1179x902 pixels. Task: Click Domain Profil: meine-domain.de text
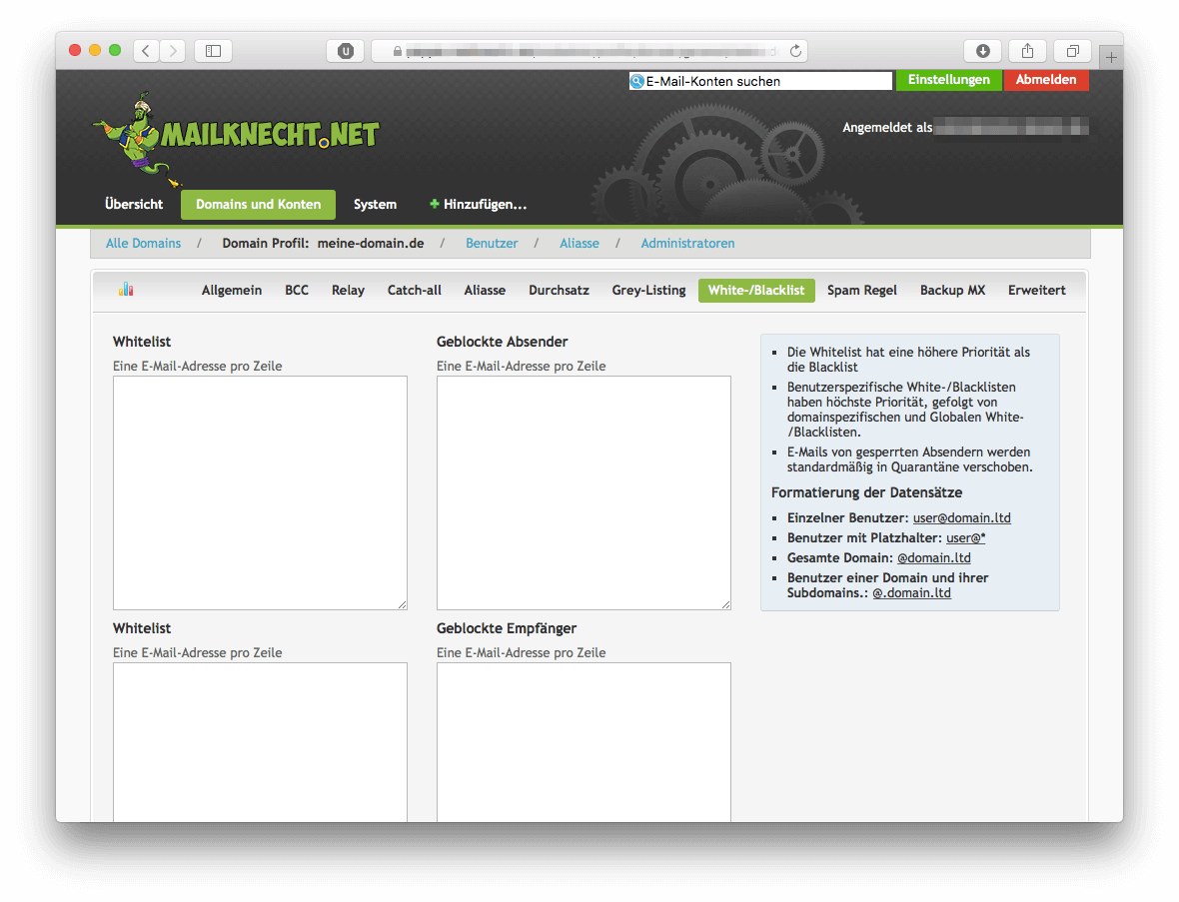click(x=324, y=243)
